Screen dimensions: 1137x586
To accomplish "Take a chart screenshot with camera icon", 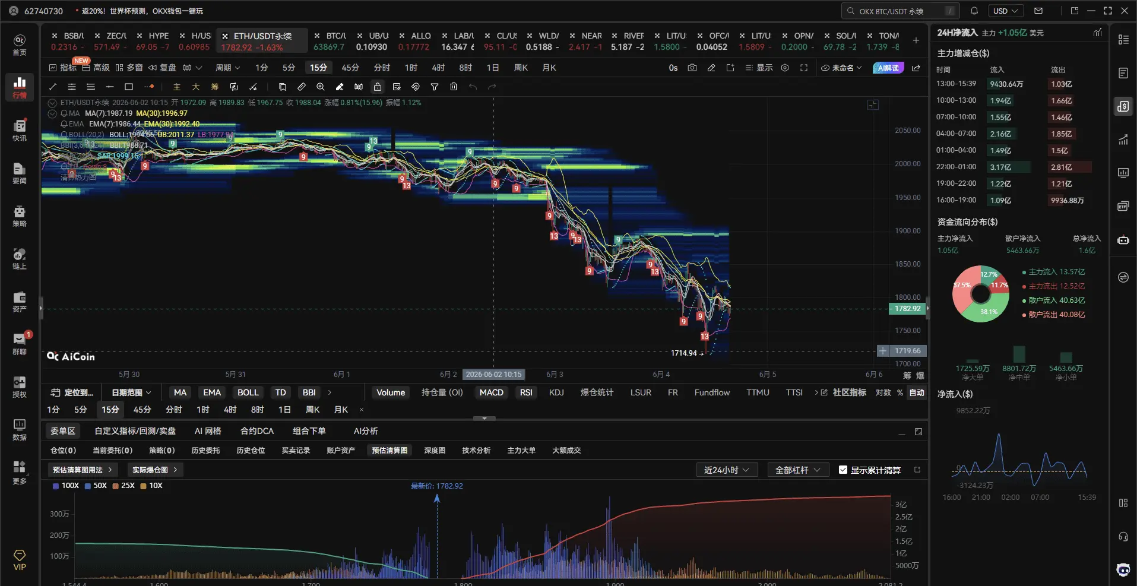I will pos(692,68).
